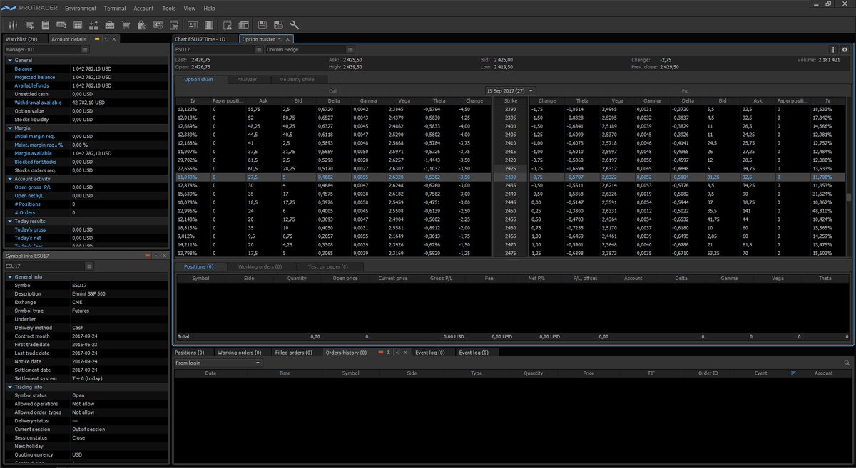Image resolution: width=856 pixels, height=468 pixels.
Task: Click the search magnifier in Orders history
Action: [847, 363]
